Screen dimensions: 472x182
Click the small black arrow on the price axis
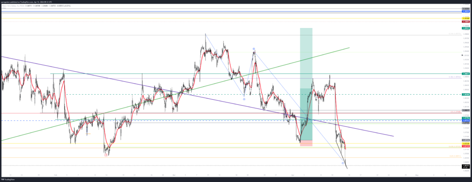(x=462, y=55)
